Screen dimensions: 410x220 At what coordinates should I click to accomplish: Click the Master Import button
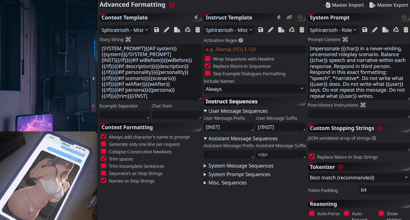point(344,5)
